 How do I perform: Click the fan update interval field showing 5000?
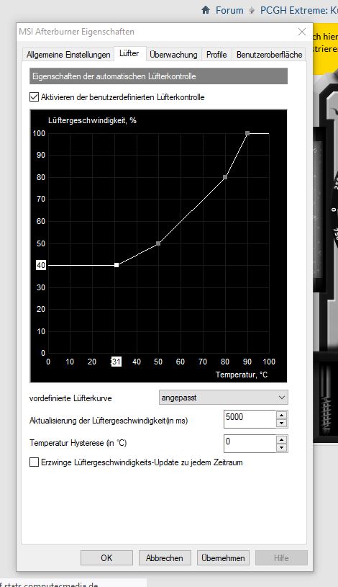click(x=250, y=419)
